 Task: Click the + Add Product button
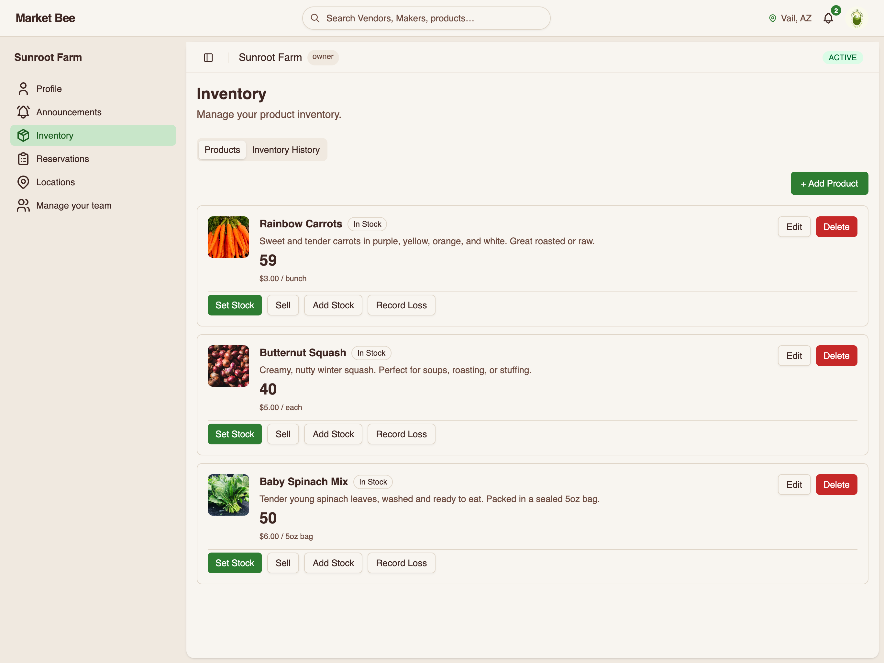pyautogui.click(x=829, y=183)
